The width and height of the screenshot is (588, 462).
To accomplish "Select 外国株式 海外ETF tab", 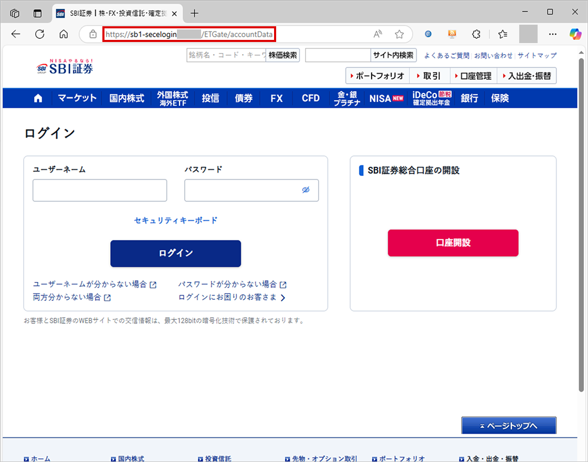I will coord(173,98).
